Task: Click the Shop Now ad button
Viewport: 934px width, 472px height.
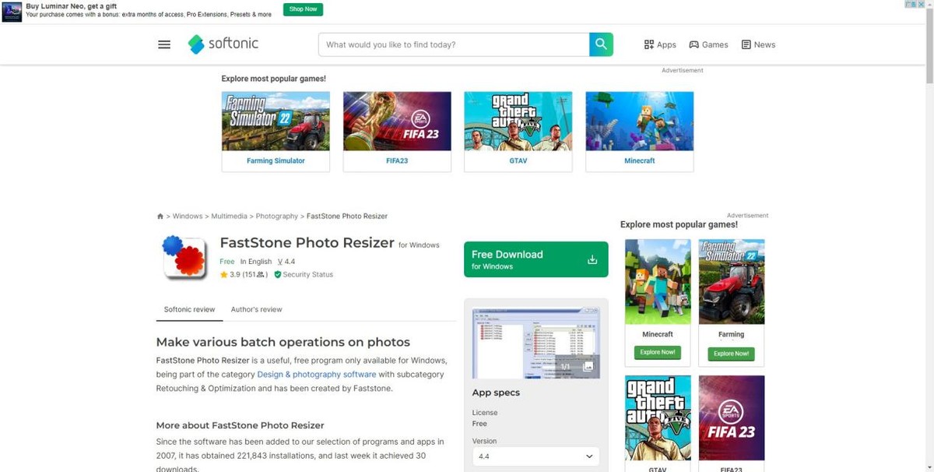Action: click(303, 9)
